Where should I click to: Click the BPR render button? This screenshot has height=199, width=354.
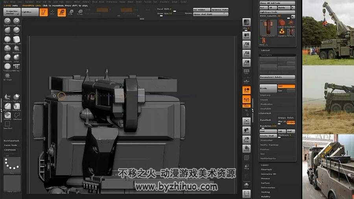click(246, 22)
